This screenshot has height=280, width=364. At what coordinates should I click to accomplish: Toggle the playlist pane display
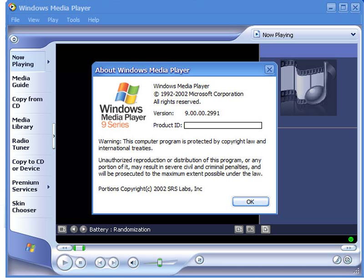[265, 229]
